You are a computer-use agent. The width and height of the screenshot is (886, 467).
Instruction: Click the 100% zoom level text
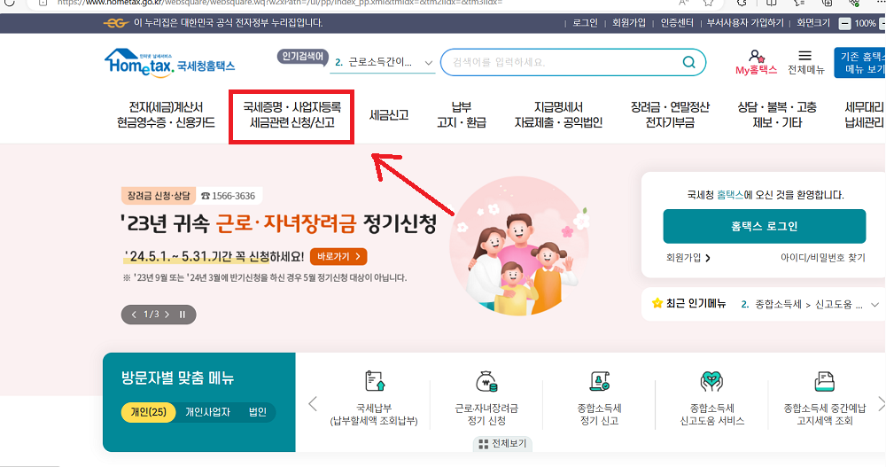tap(865, 23)
